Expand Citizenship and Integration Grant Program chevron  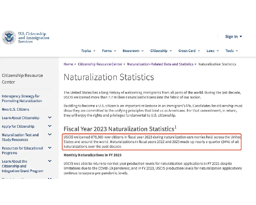50,161
